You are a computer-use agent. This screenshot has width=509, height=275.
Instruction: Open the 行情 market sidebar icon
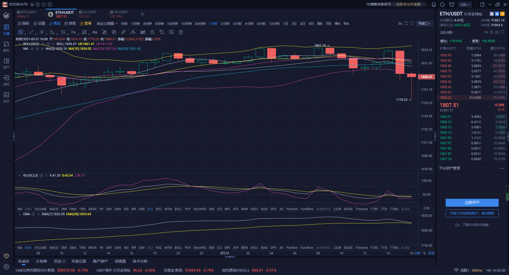[6, 30]
